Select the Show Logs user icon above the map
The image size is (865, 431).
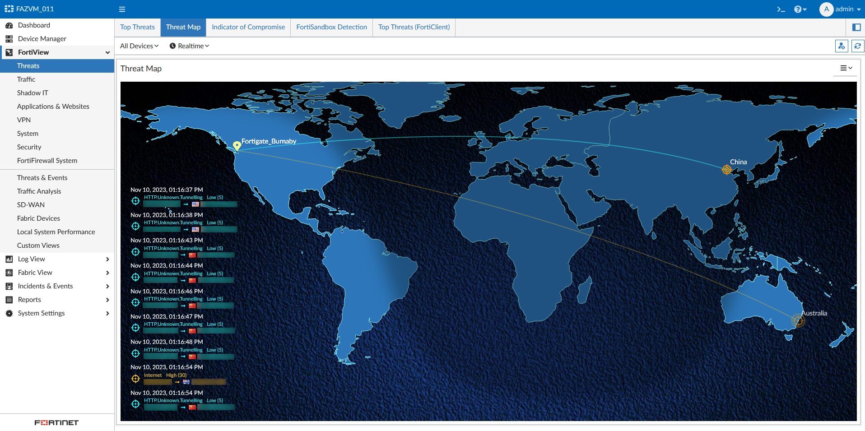click(x=841, y=46)
